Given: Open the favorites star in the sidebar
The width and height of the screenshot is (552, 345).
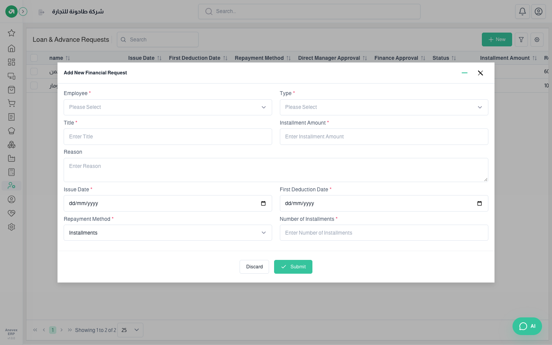Looking at the screenshot, I should (11, 33).
